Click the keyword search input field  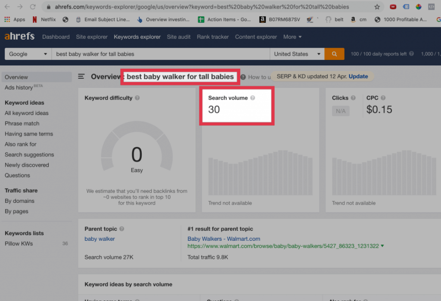pos(161,54)
